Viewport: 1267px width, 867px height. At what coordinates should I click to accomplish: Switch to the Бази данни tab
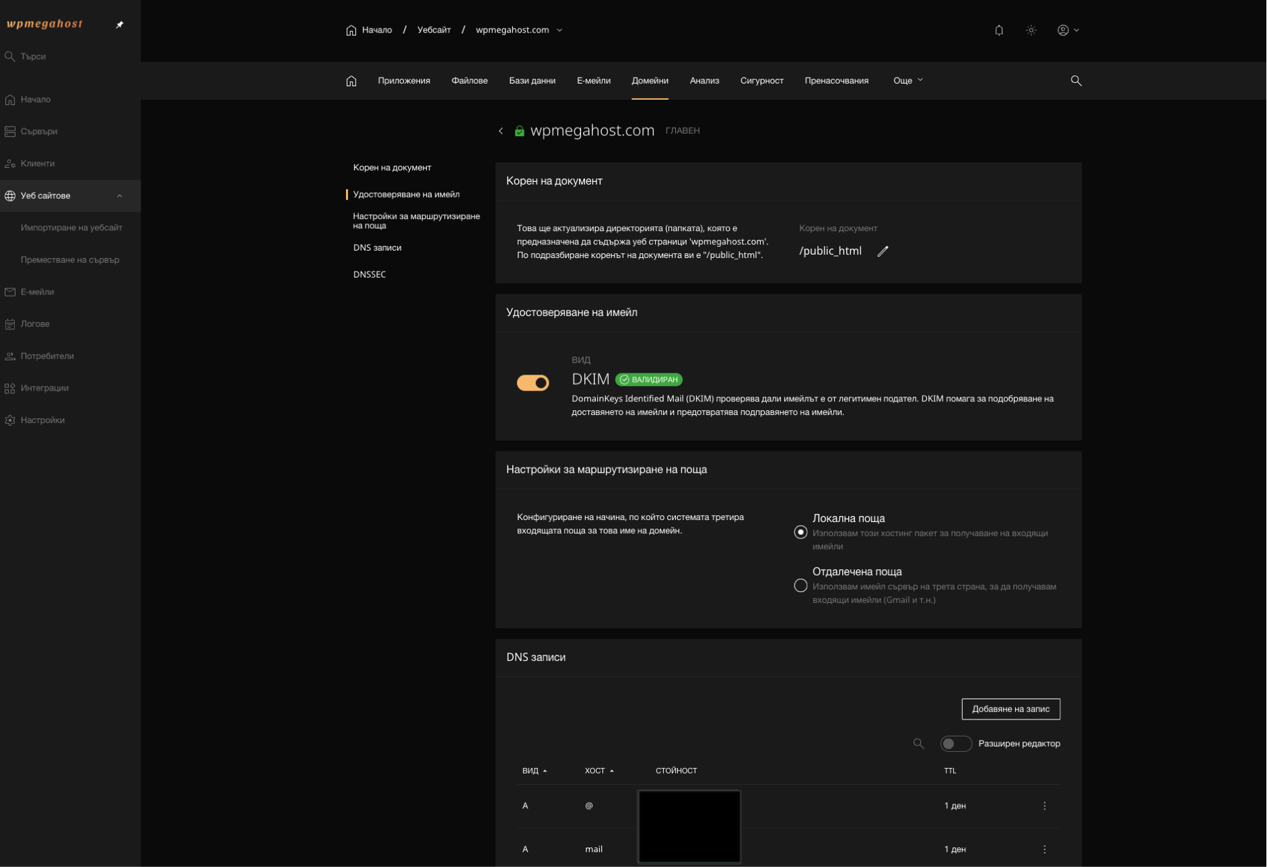coord(532,81)
